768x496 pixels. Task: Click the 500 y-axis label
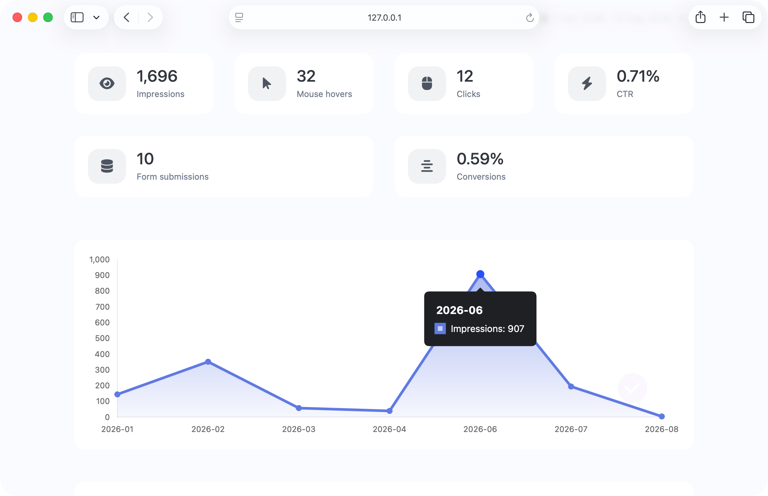(x=102, y=338)
